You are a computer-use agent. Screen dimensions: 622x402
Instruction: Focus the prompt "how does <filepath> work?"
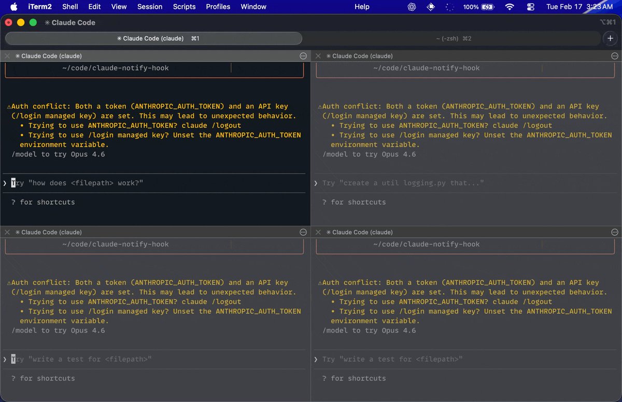(154, 183)
